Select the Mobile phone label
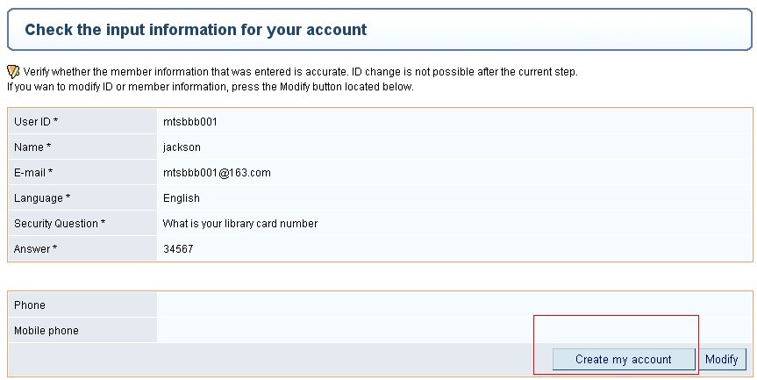Viewport: 757px width, 380px height. (x=46, y=331)
